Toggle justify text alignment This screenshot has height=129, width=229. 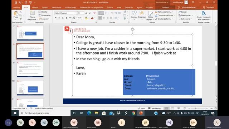tap(111, 18)
